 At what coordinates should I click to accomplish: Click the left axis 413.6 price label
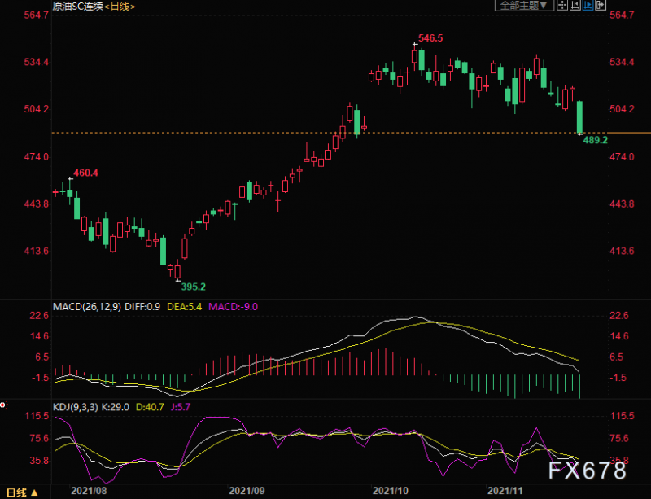pos(37,251)
